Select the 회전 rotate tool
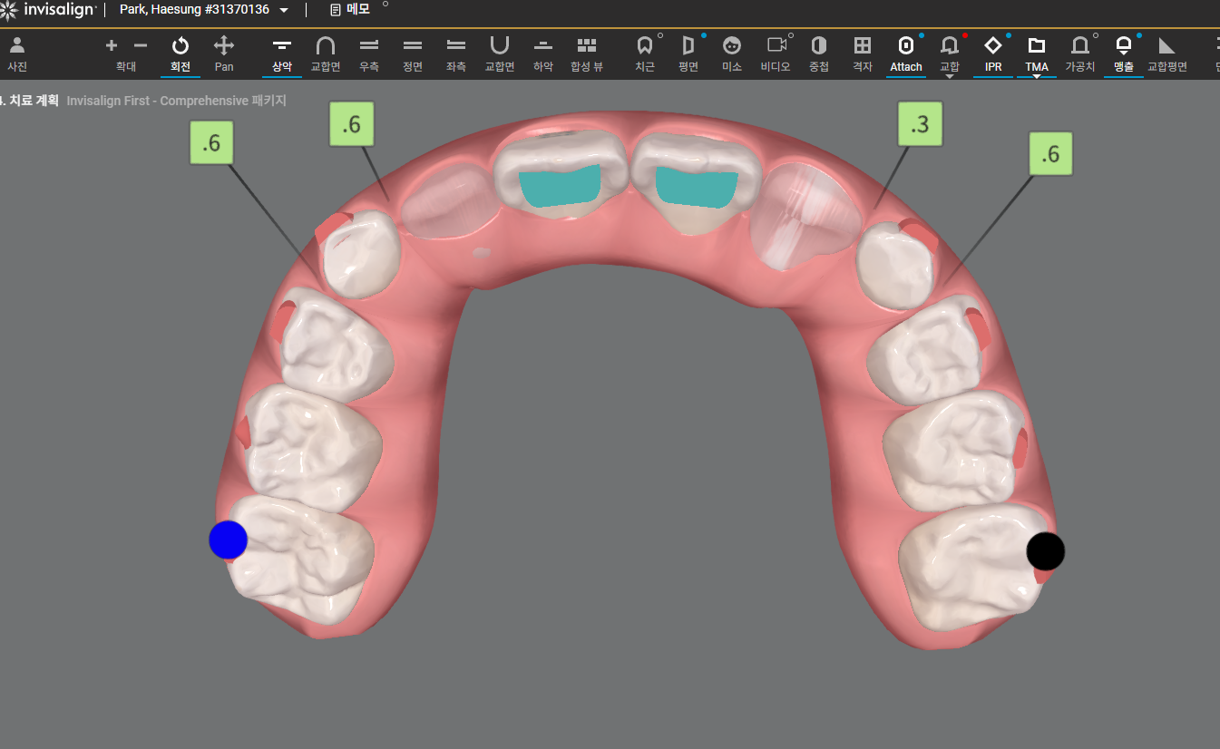 [x=181, y=53]
